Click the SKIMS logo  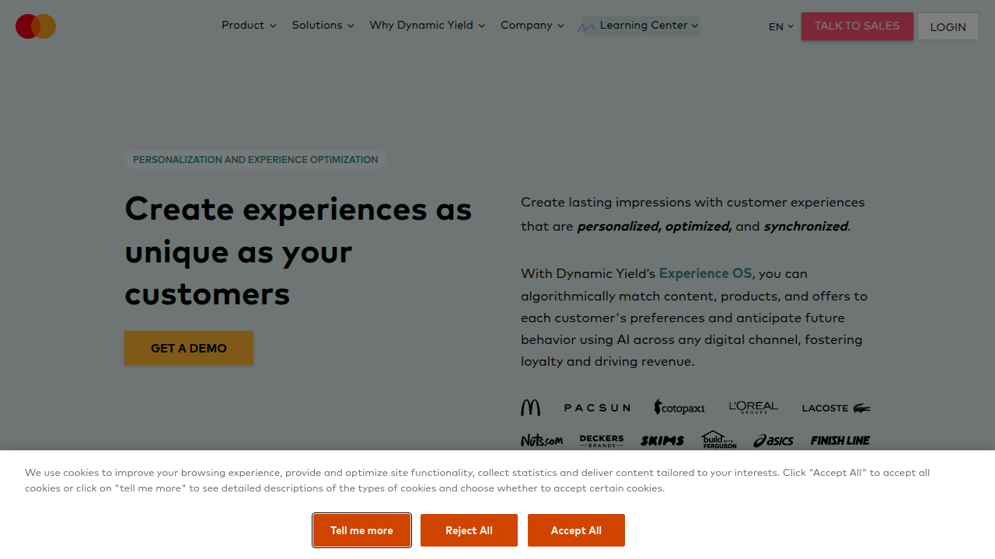[x=662, y=440]
